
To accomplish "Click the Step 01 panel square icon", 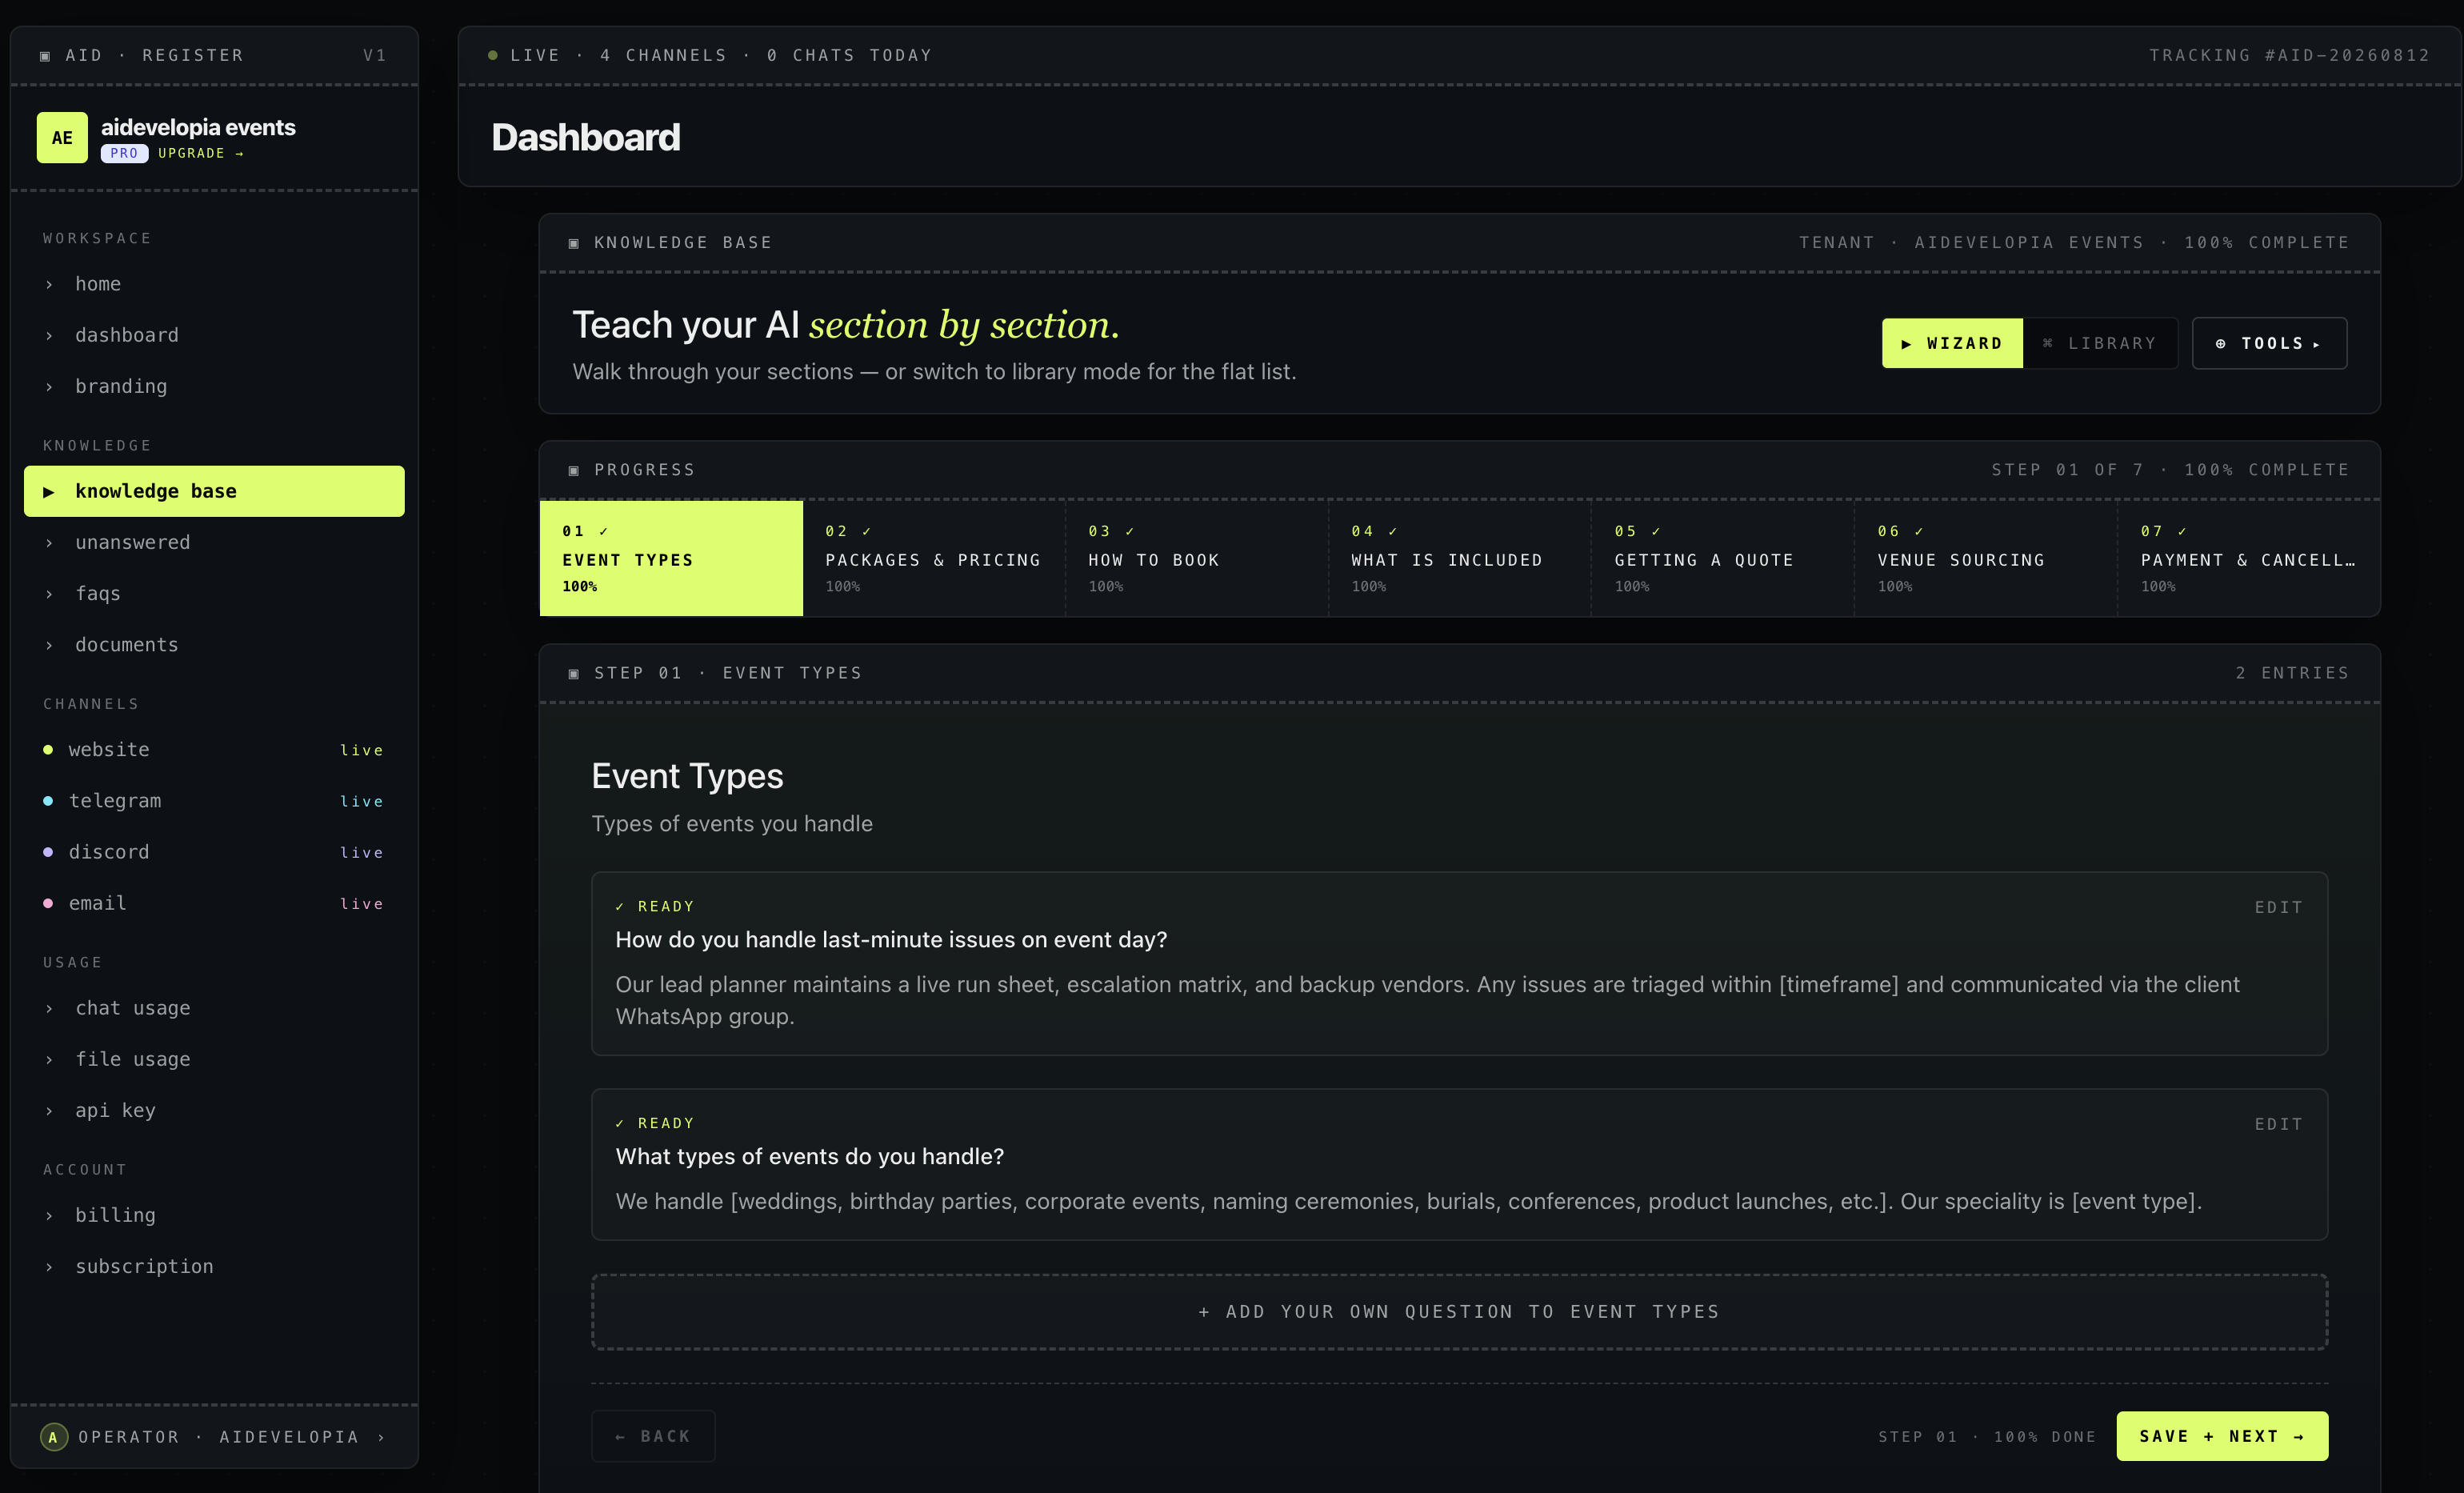I will point(574,673).
